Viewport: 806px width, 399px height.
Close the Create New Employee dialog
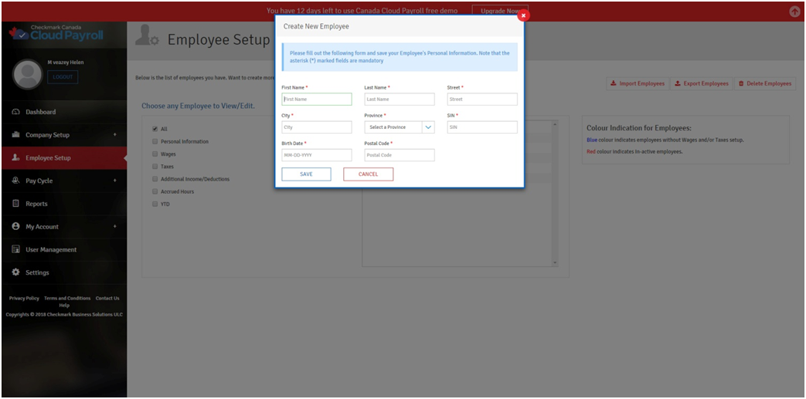pyautogui.click(x=523, y=15)
